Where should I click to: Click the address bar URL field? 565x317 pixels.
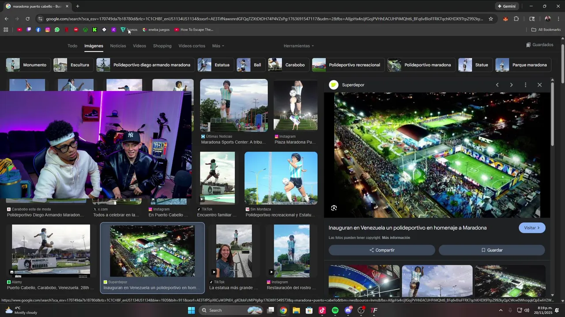[x=264, y=19]
